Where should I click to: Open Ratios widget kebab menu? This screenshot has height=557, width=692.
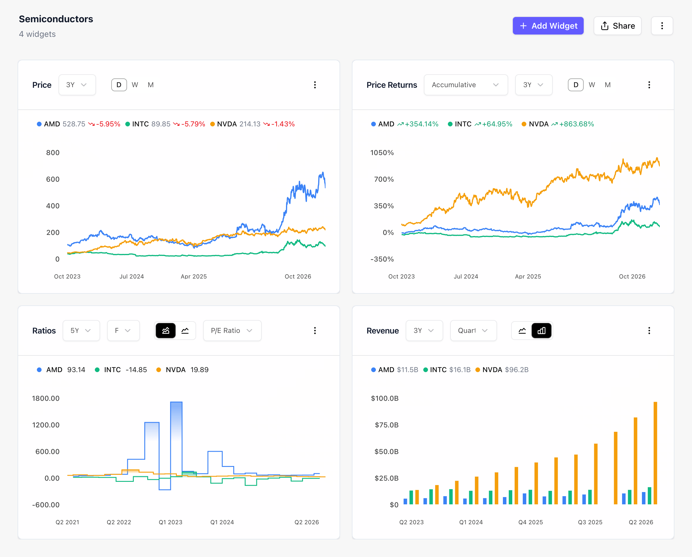tap(315, 331)
